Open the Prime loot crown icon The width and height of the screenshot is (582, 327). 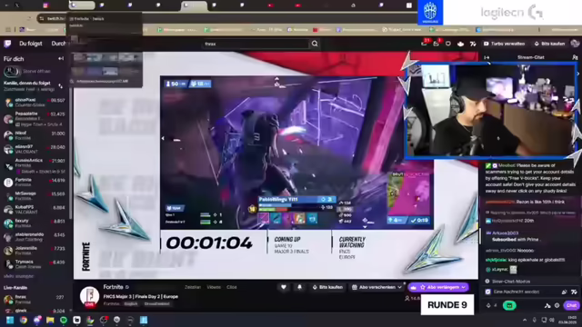coord(461,44)
